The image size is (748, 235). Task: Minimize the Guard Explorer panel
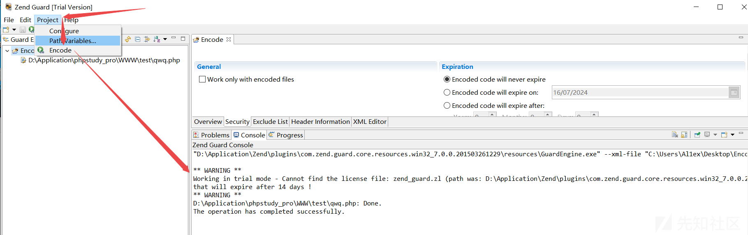174,38
